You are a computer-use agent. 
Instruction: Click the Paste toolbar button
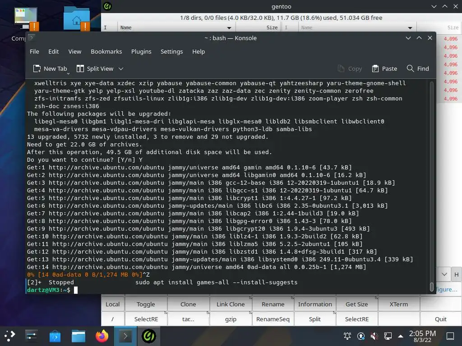point(384,68)
